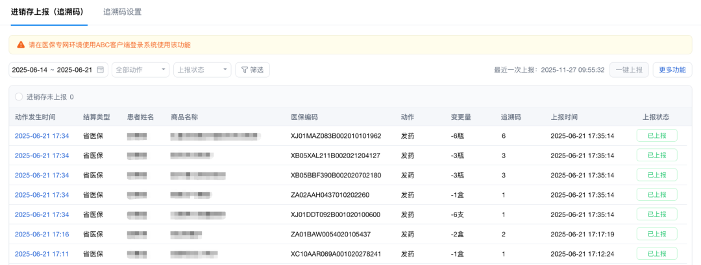This screenshot has height=265, width=701.
Task: Open the 2025-06-21 17:16 record link
Action: pyautogui.click(x=42, y=234)
